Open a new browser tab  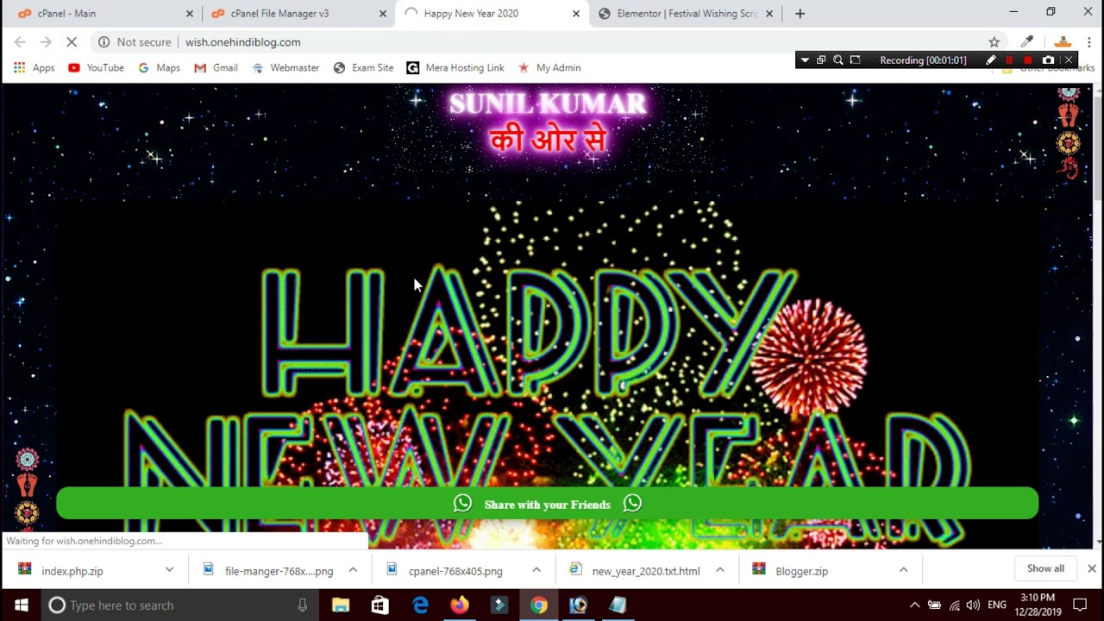coord(800,14)
